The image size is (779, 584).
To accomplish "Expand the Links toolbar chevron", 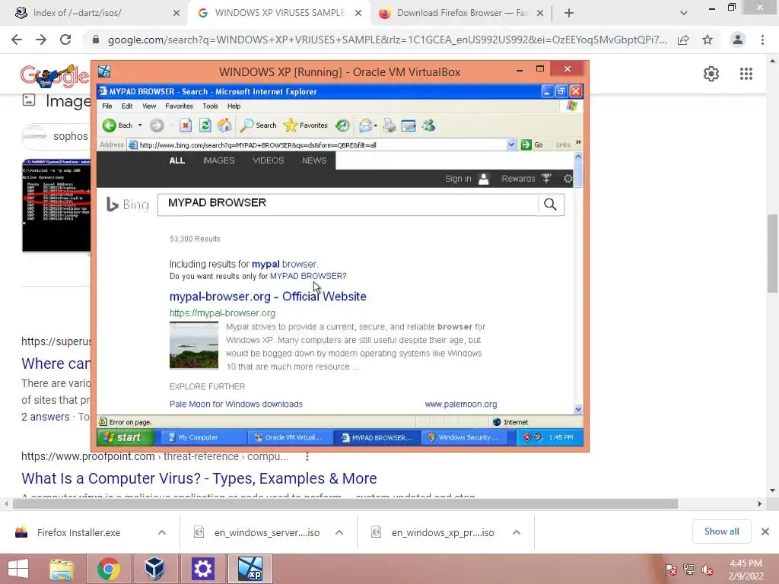I will [x=578, y=142].
